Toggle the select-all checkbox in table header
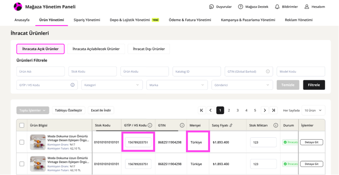The width and height of the screenshot is (339, 175). (x=22, y=125)
